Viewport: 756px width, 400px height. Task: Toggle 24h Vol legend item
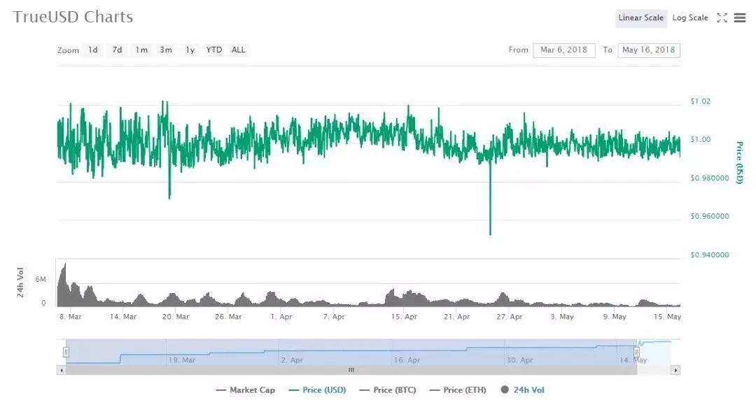tap(522, 390)
